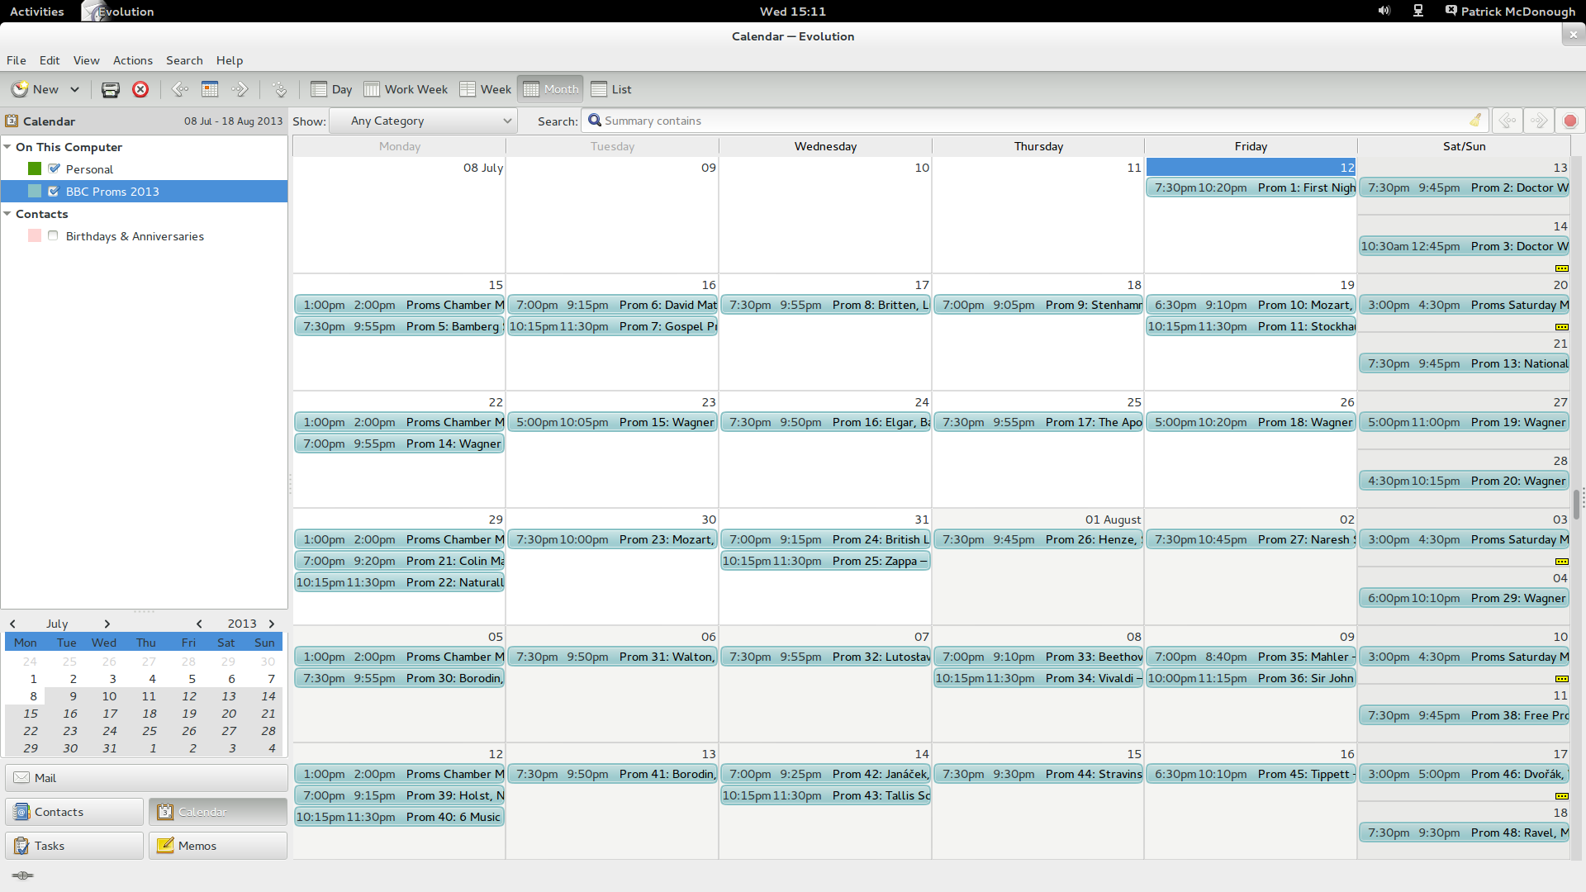Click the Calendar sidebar header icon
This screenshot has height=892, width=1586.
coord(12,121)
